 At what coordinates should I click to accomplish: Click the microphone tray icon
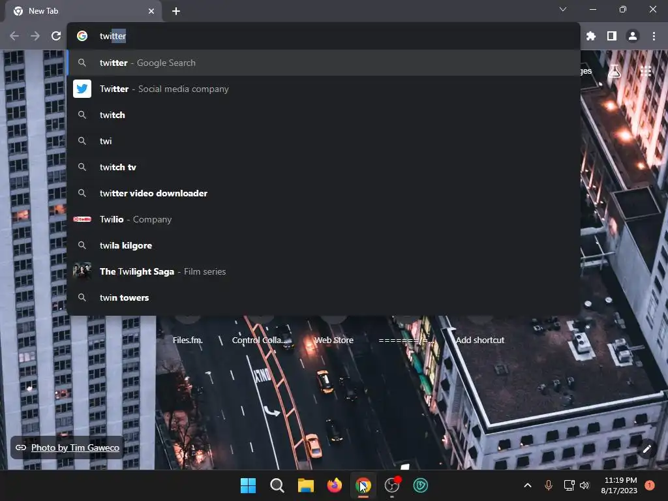click(x=549, y=485)
